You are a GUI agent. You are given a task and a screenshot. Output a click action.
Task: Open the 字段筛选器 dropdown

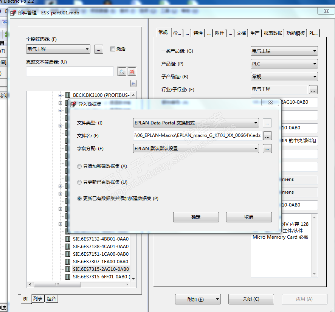click(x=58, y=49)
